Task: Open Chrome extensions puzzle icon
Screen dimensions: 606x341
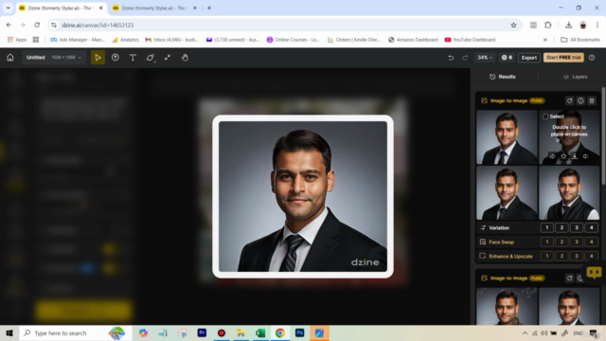Action: [x=547, y=26]
